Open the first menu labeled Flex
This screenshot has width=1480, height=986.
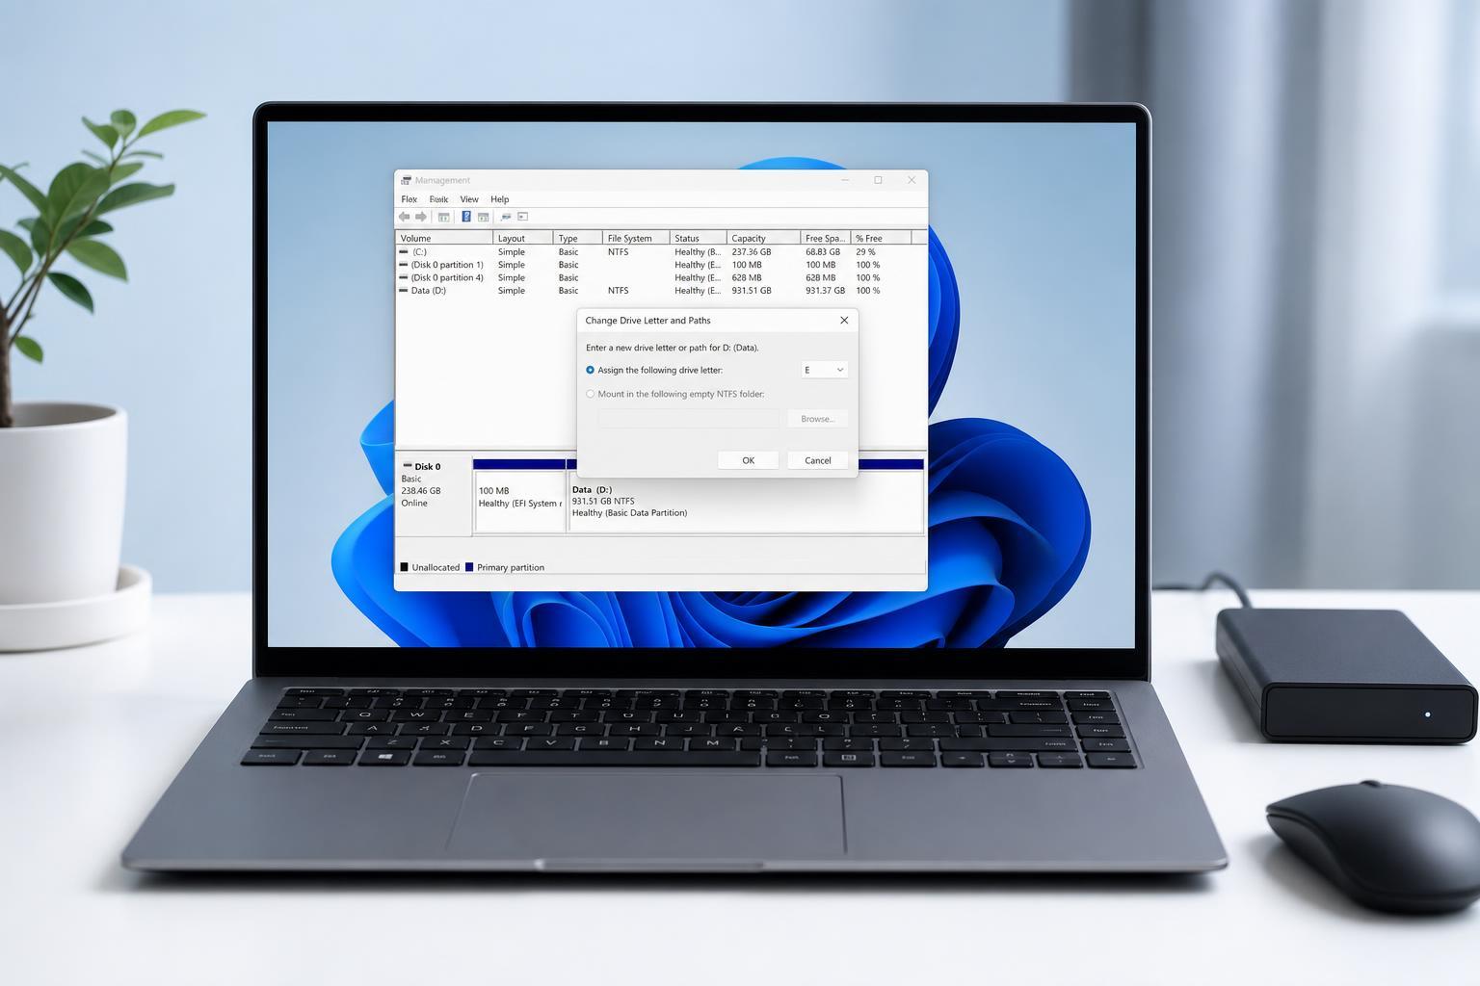point(410,199)
